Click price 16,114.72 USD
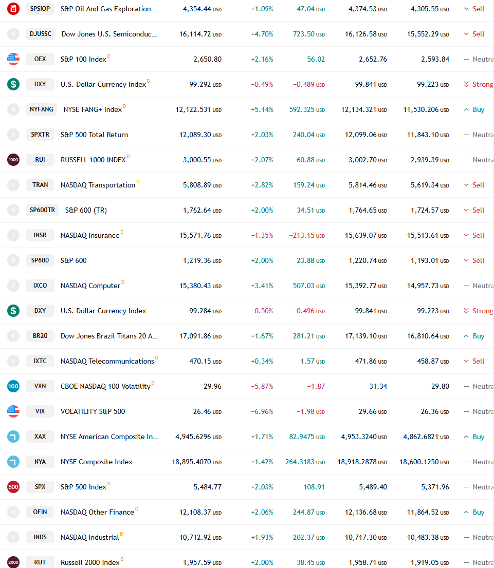 click(200, 34)
